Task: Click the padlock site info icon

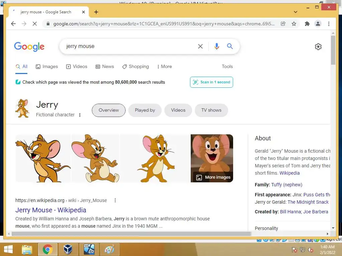Action: click(x=48, y=24)
